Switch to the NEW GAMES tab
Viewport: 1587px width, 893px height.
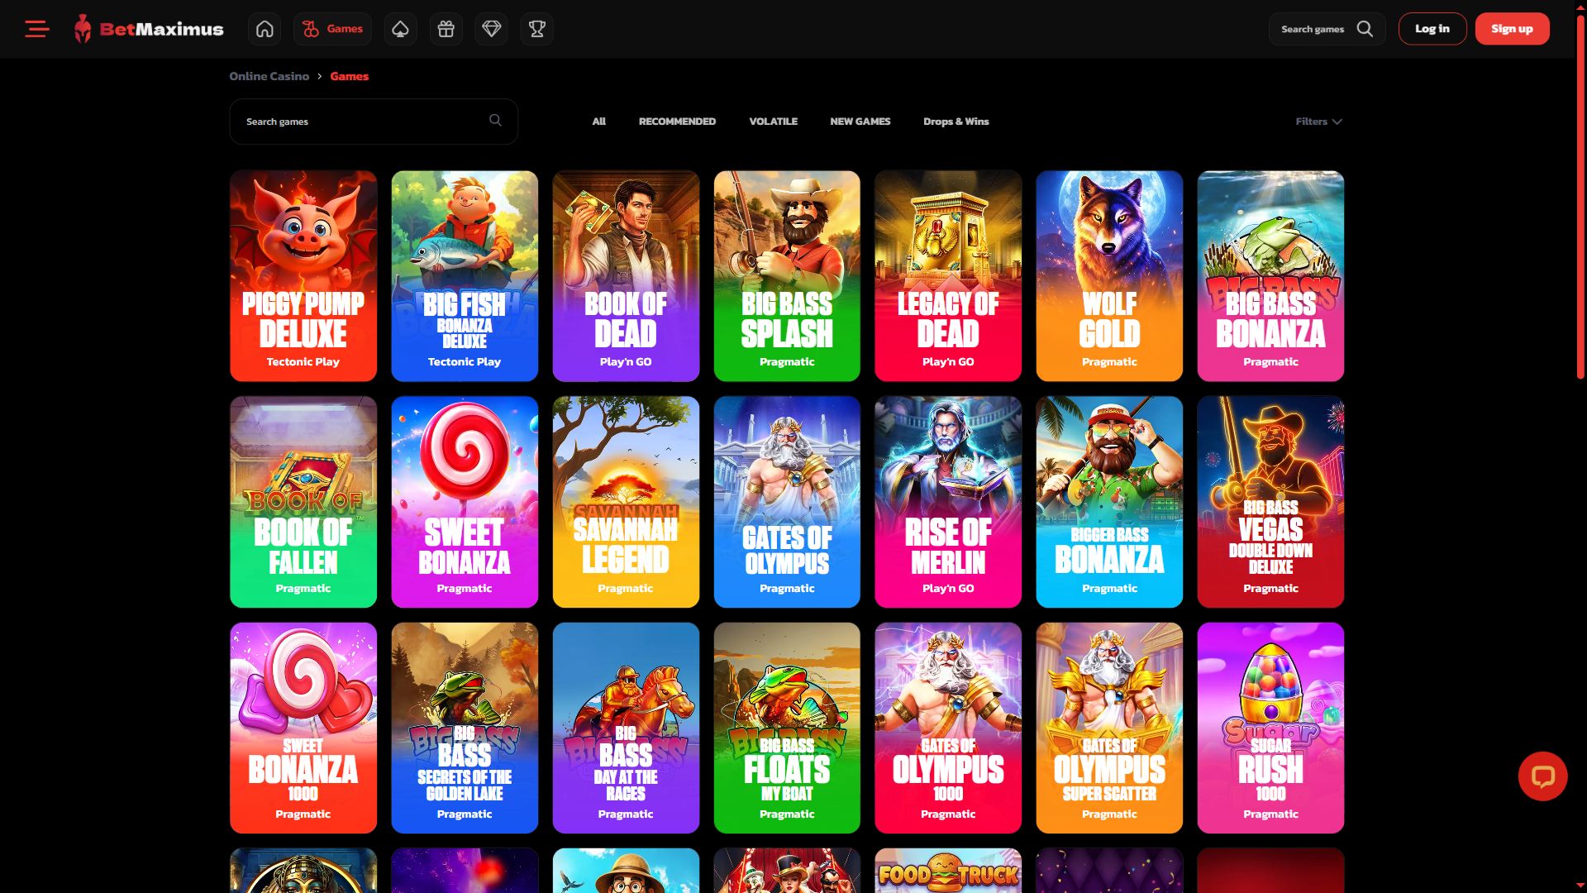pyautogui.click(x=860, y=122)
